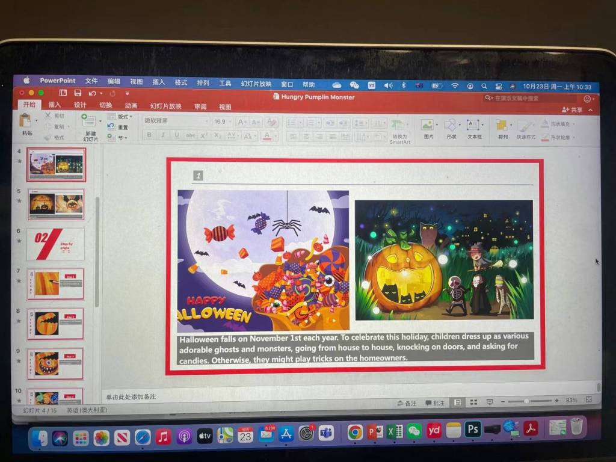Screen dimensions: 616x462
Task: Click the zoom slider in status bar
Action: [527, 401]
